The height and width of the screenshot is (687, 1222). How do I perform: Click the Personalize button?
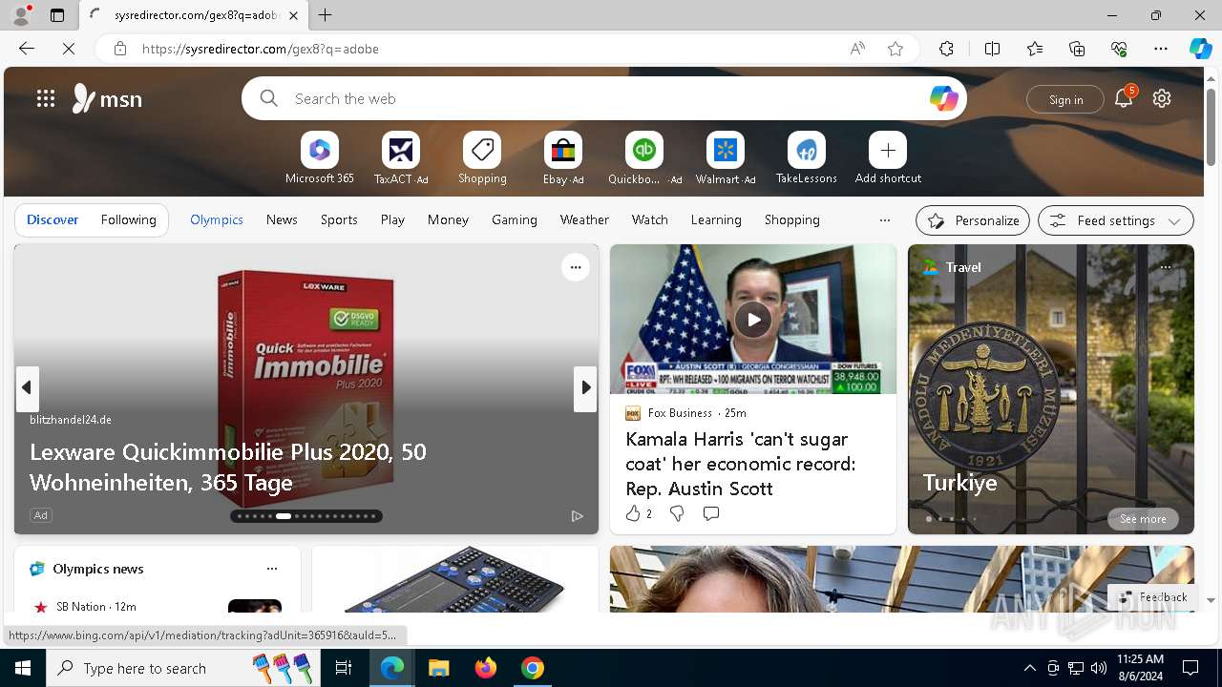[x=973, y=220]
